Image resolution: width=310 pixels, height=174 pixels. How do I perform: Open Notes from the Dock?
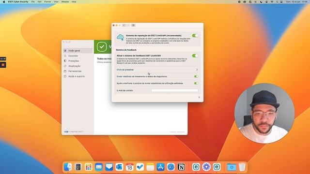[150, 167]
